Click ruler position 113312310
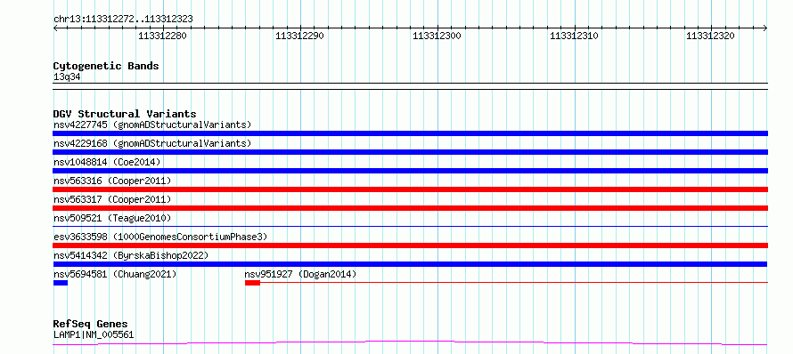The image size is (793, 354). (575, 36)
